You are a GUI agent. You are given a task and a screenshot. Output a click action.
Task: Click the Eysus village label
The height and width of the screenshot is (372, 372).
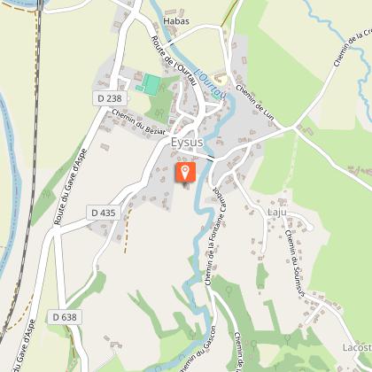pos(187,143)
